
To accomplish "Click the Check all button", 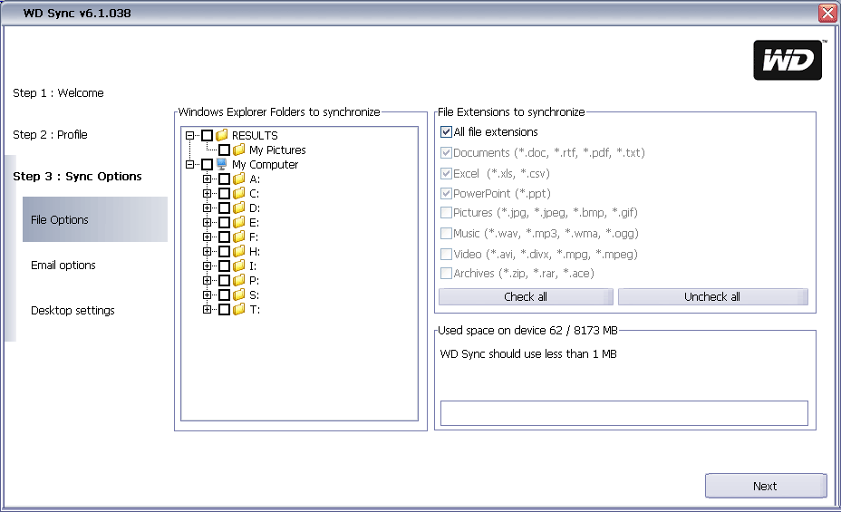I will [526, 296].
